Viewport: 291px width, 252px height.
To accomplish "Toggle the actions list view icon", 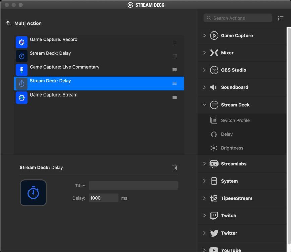I will 281,18.
